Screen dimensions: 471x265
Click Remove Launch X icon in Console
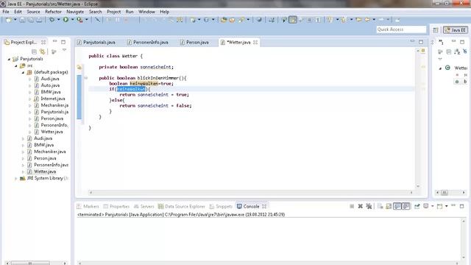[x=360, y=206]
